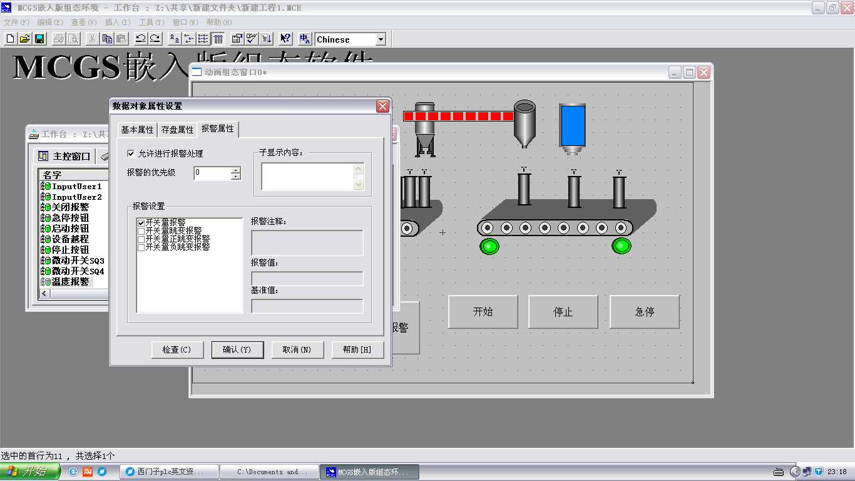Click the keyboard tray icon
855x481 pixels.
[779, 472]
